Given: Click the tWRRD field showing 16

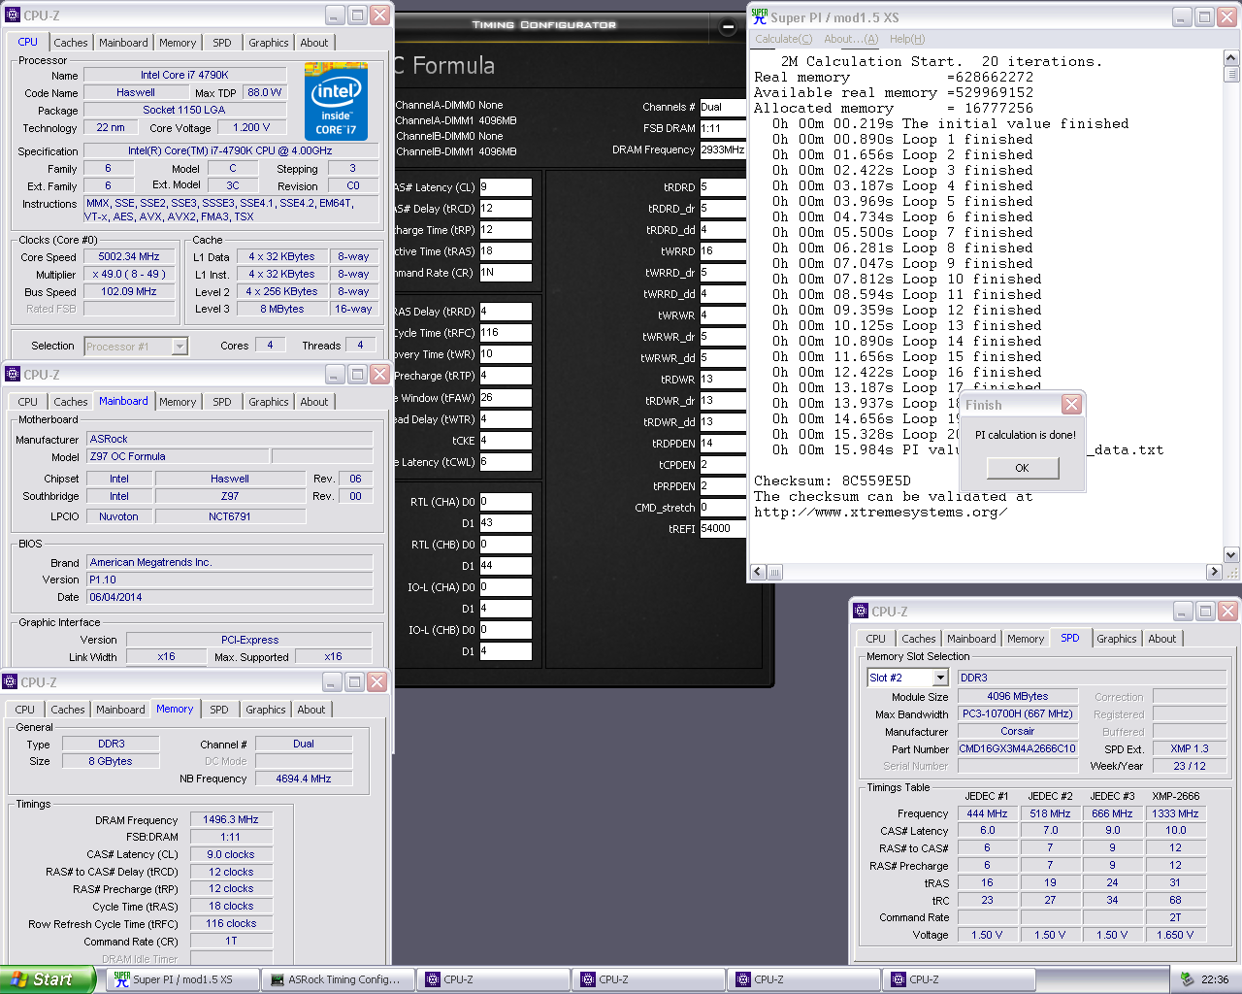Looking at the screenshot, I should pos(723,251).
